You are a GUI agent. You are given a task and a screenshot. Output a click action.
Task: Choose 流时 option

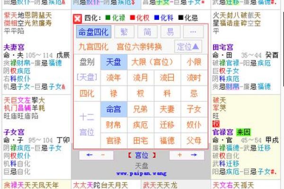coord(194,78)
